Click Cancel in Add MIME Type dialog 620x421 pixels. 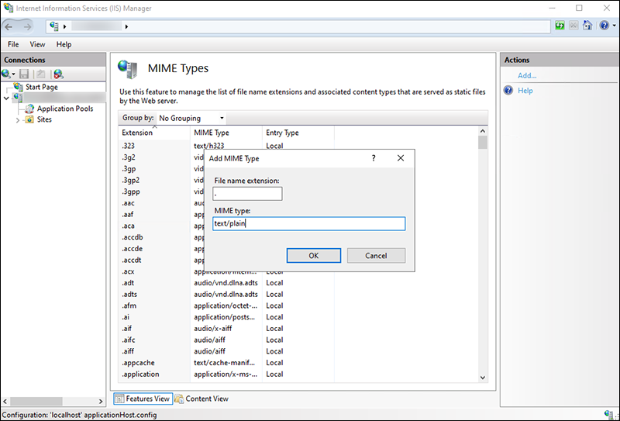point(376,256)
